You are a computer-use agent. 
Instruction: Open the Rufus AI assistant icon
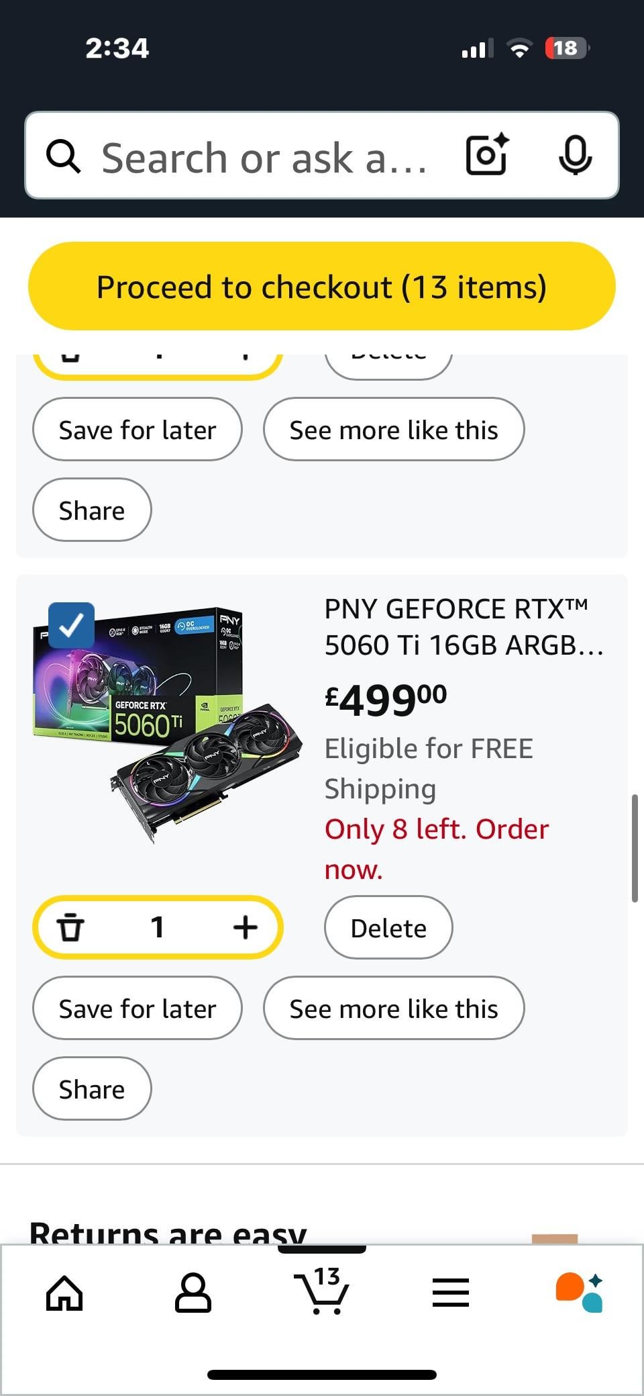(x=579, y=1293)
